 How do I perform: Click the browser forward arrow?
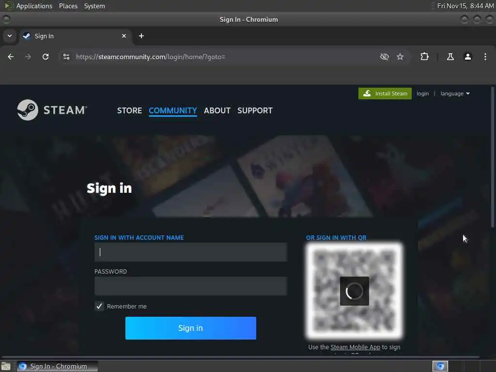coord(28,57)
